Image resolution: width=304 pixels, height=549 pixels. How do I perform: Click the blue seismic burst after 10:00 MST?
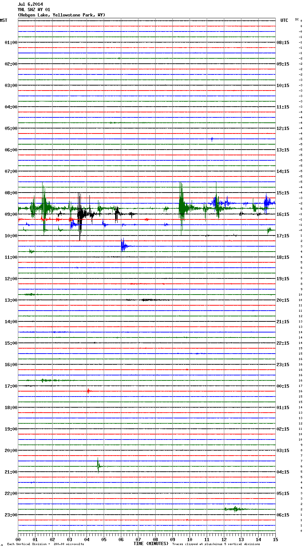pyautogui.click(x=123, y=246)
